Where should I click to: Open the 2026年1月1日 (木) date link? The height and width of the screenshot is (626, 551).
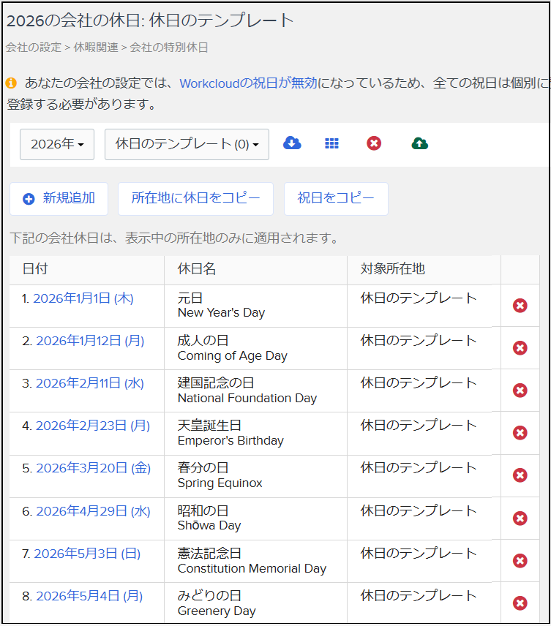pyautogui.click(x=83, y=298)
